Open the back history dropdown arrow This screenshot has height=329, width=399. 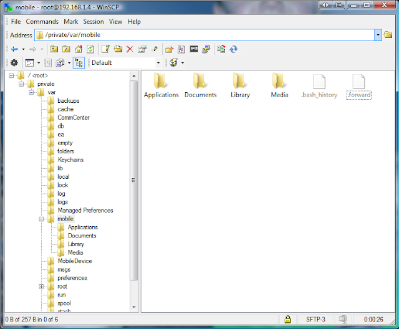coord(24,49)
